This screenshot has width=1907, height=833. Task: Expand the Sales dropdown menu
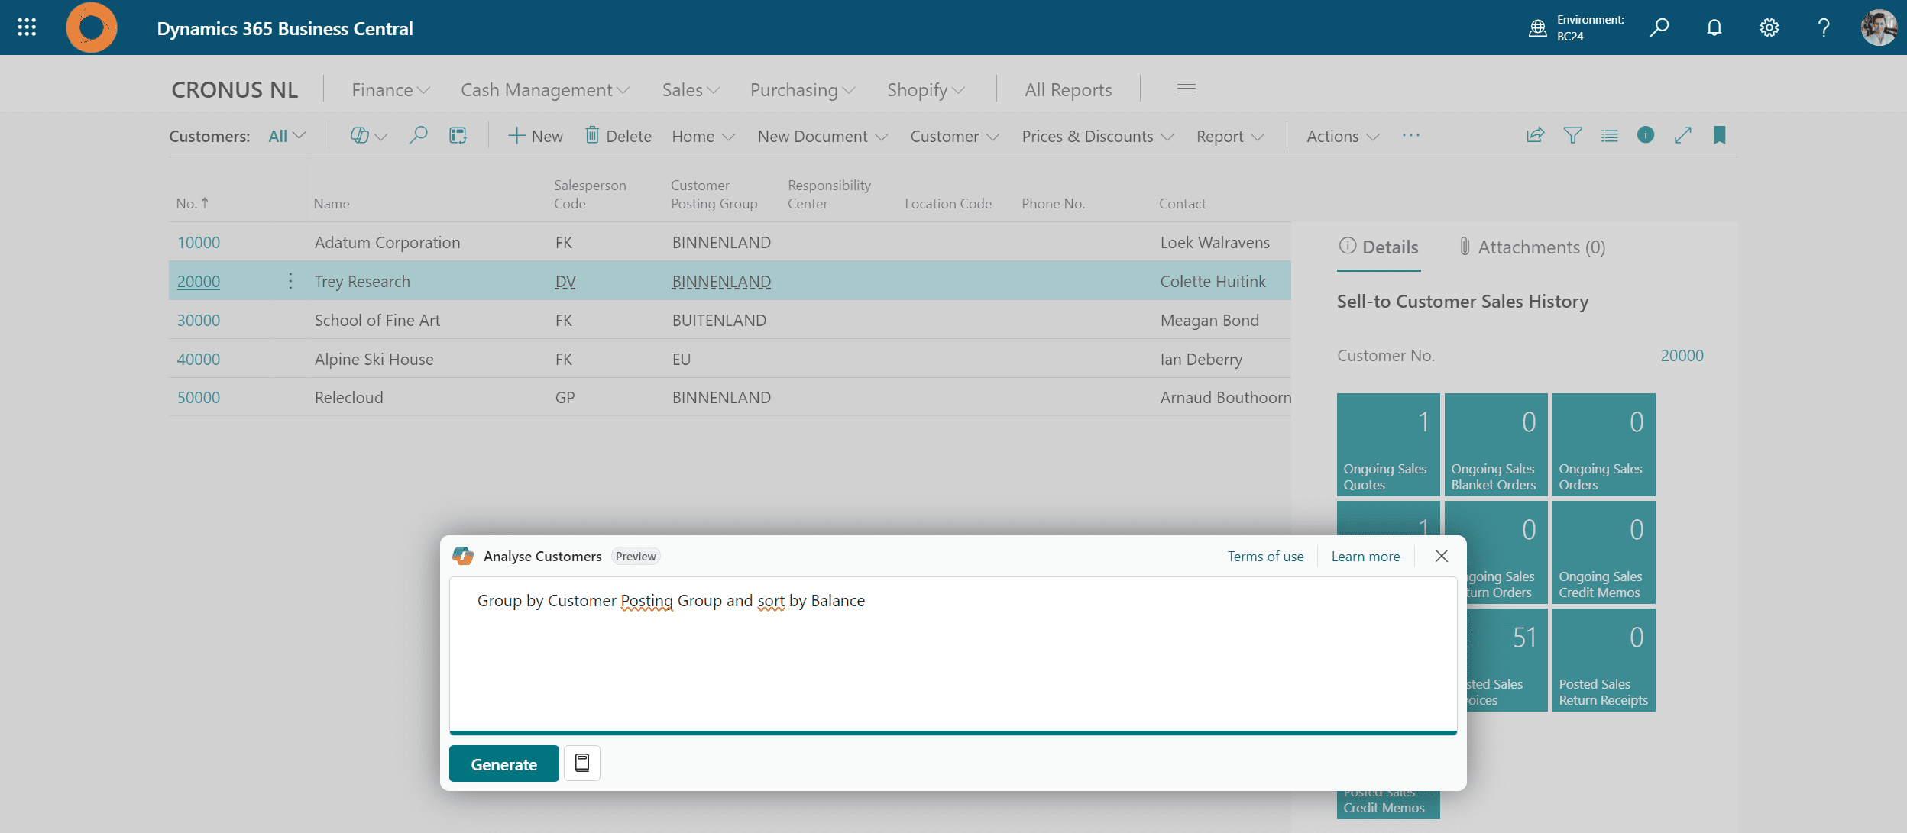point(688,88)
